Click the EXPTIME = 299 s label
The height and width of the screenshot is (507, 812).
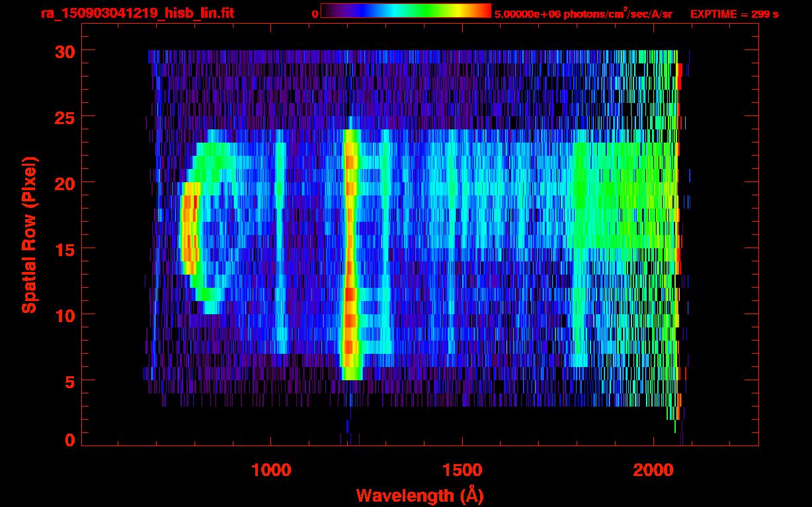click(734, 15)
